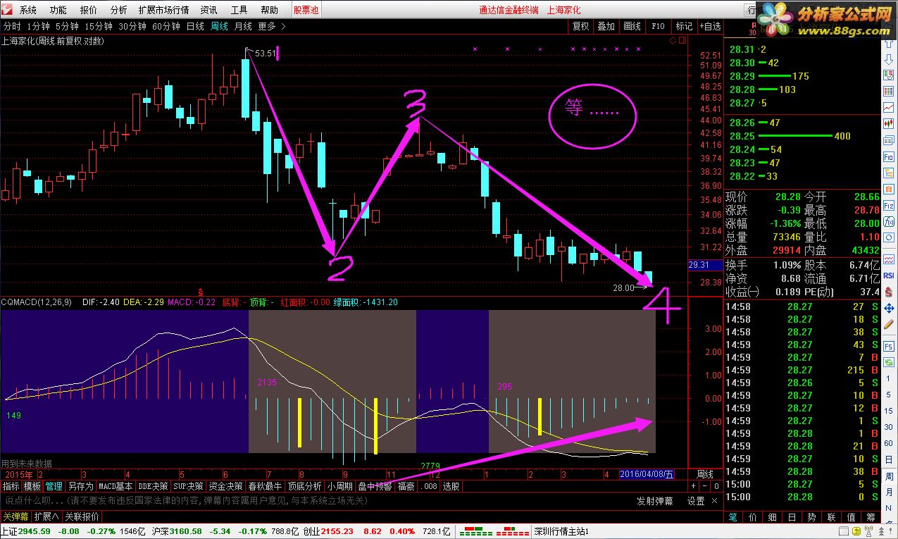The image size is (898, 539).
Task: Open the 扩展市场行情 menu
Action: click(x=163, y=10)
